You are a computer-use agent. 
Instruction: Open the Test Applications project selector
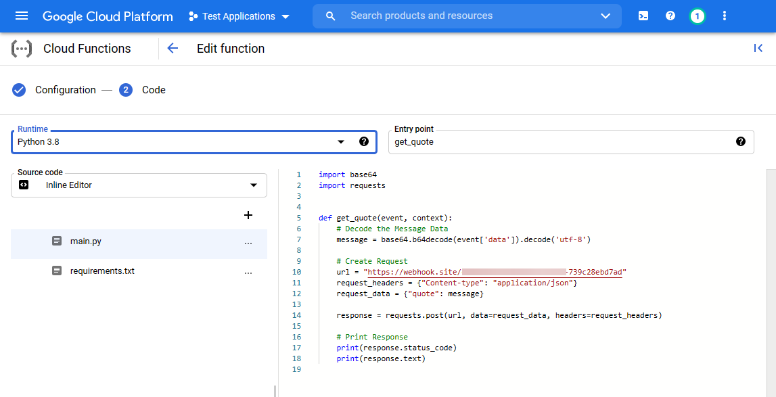pyautogui.click(x=239, y=16)
